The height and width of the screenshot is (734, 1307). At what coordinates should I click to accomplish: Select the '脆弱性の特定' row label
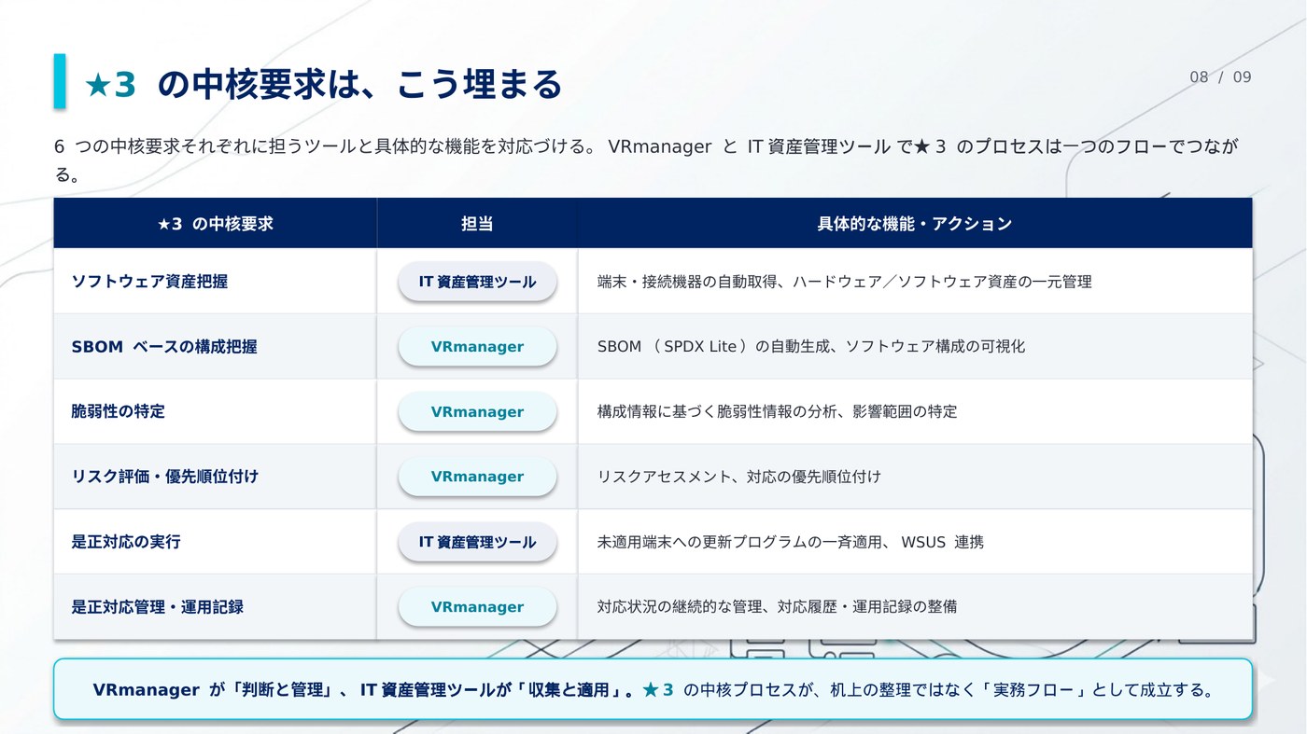tap(119, 411)
